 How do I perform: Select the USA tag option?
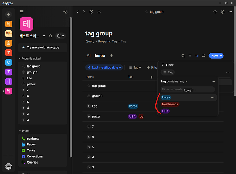coord(165,111)
